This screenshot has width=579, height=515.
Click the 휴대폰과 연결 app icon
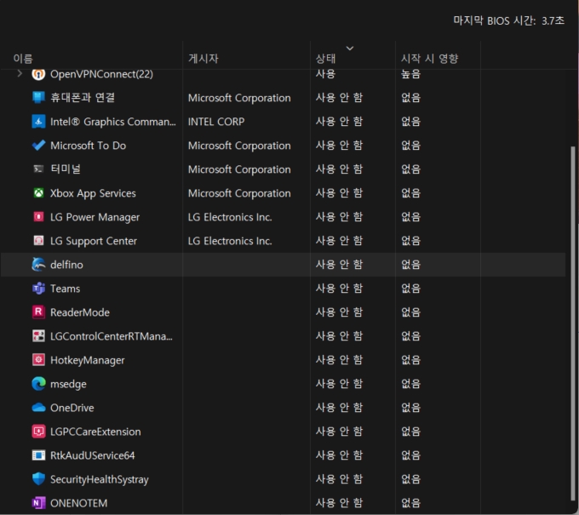(x=38, y=97)
